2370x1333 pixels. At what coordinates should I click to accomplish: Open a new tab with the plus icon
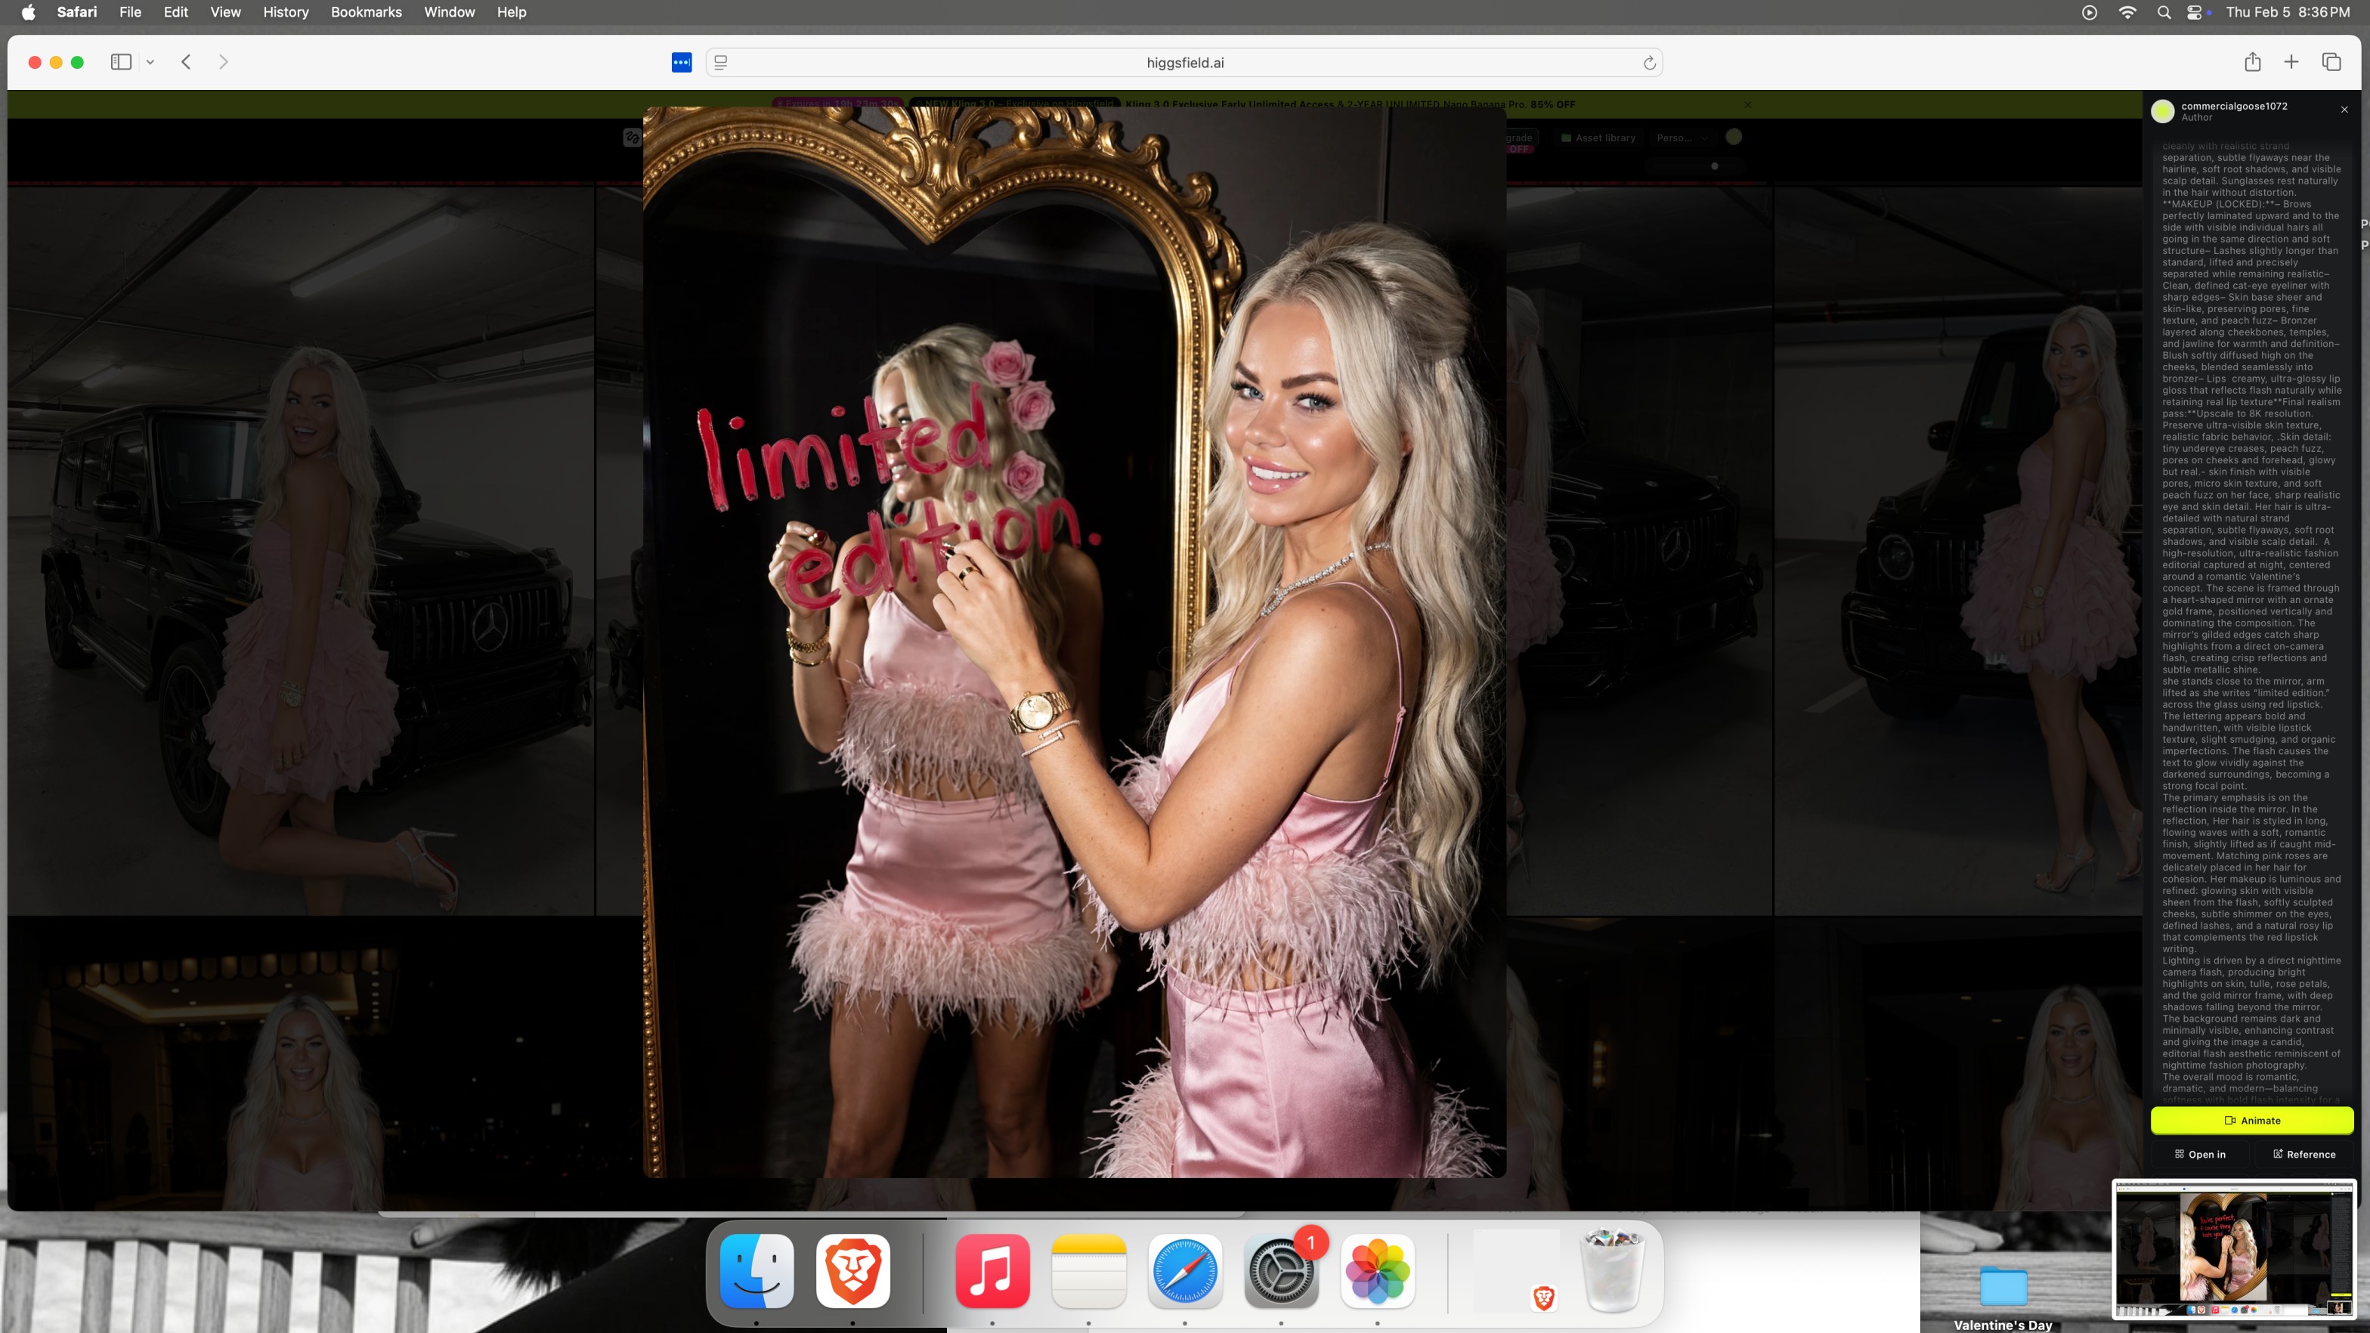coord(2291,62)
